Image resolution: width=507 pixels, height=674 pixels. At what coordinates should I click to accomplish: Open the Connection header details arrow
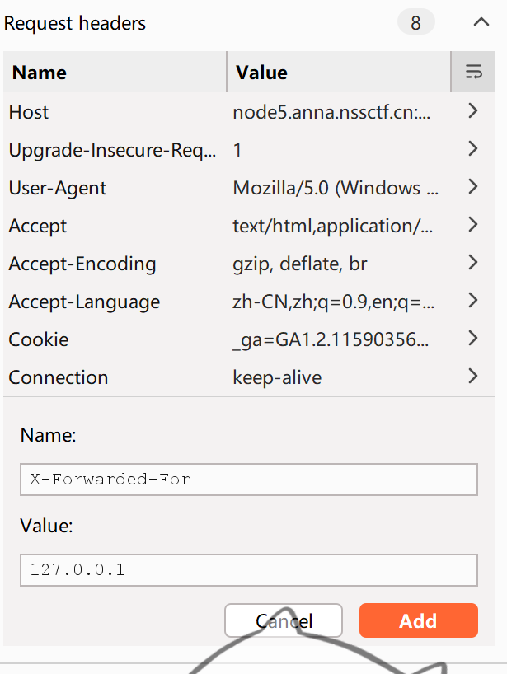(472, 377)
